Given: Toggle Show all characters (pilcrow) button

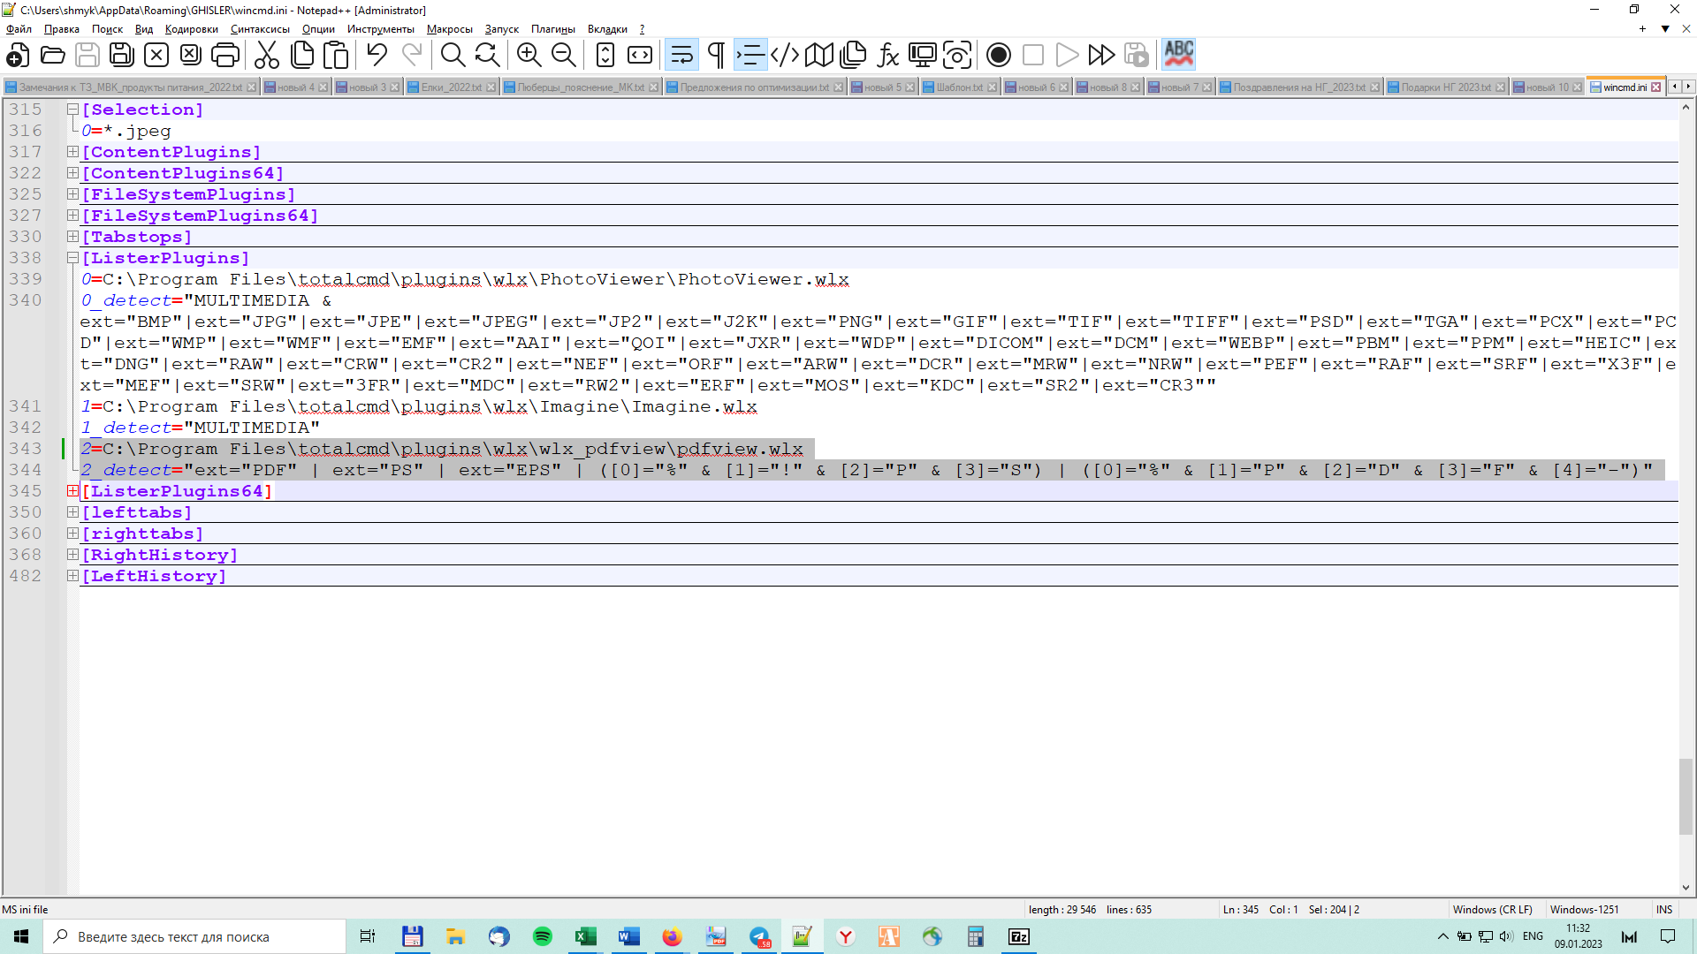Looking at the screenshot, I should coord(716,55).
